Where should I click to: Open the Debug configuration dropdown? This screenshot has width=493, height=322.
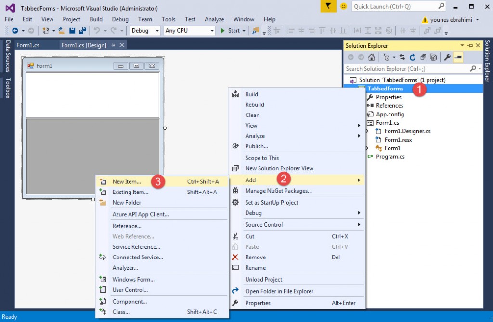point(145,31)
